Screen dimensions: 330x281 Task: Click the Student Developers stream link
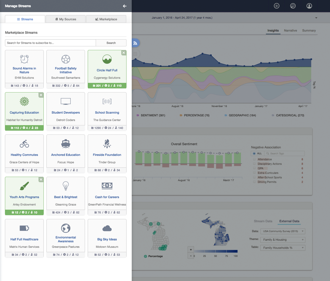click(66, 113)
